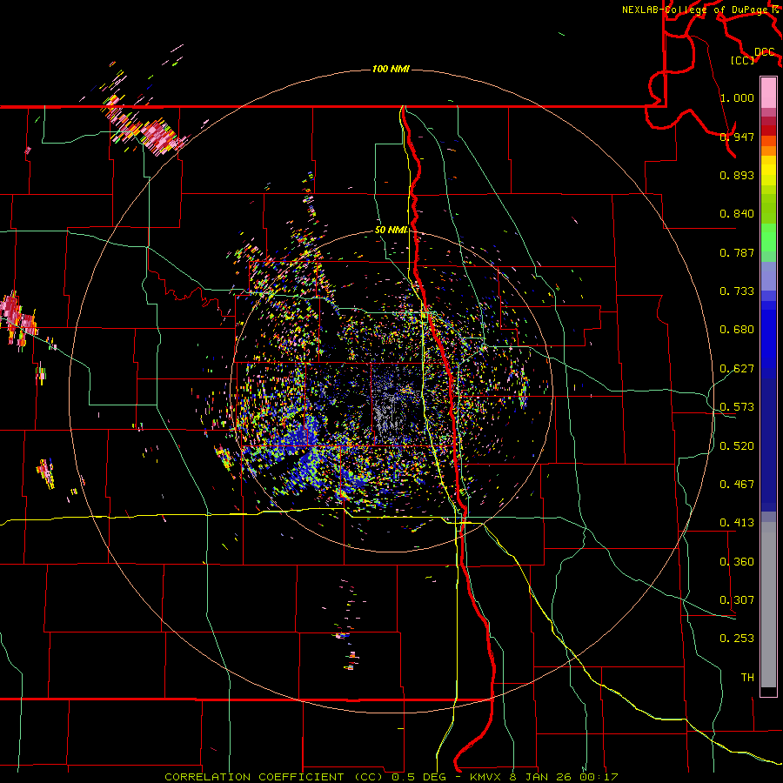Click the gray lower segment of color bar
The image size is (783, 783).
click(x=768, y=605)
